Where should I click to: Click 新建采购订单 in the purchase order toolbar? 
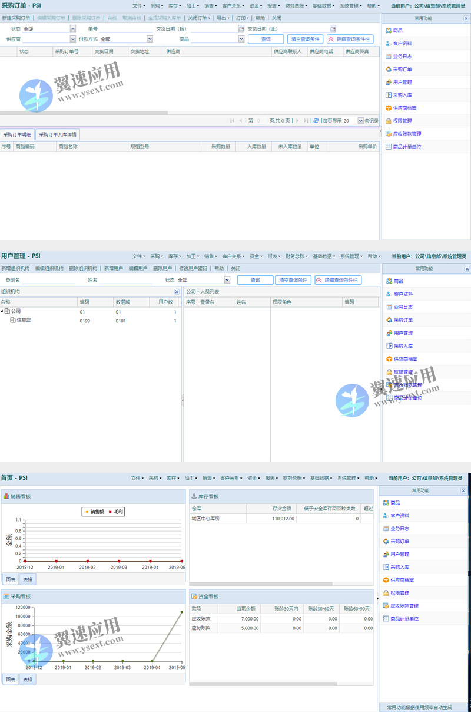[x=16, y=18]
